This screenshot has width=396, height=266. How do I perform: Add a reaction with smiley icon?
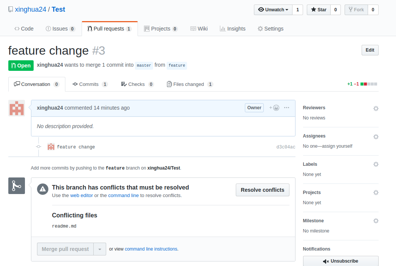click(274, 108)
